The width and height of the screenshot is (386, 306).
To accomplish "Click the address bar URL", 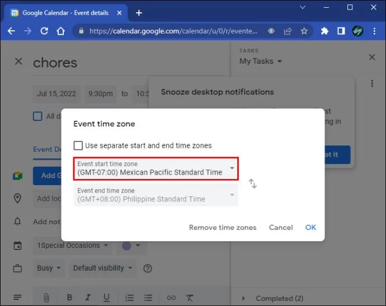I will [173, 31].
